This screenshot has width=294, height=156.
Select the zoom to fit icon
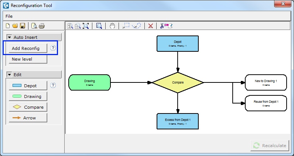click(x=86, y=26)
